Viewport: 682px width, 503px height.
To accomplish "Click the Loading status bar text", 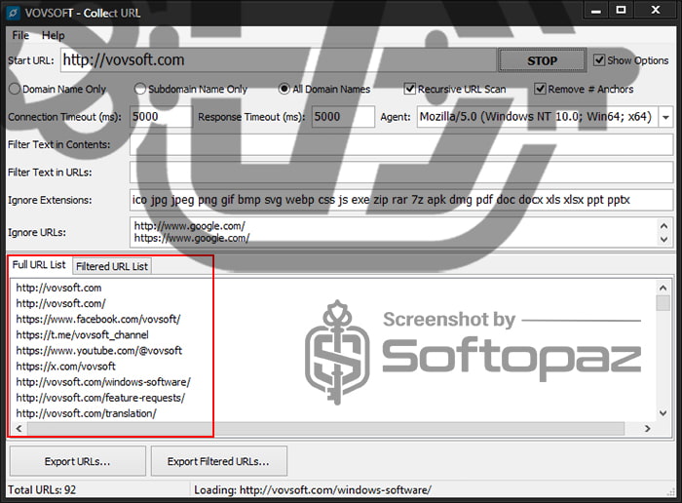I will coord(313,490).
